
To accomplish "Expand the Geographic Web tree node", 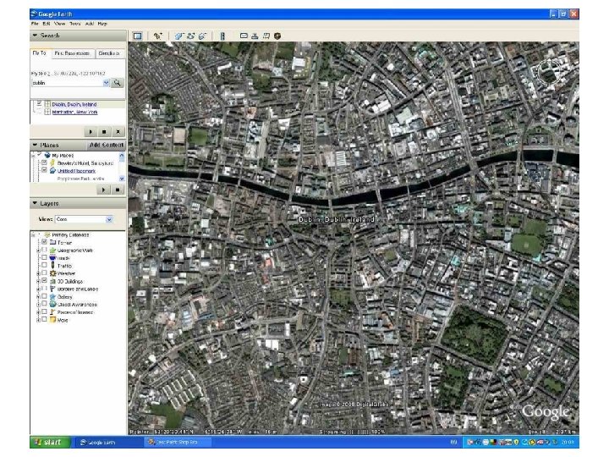I will click(x=38, y=251).
